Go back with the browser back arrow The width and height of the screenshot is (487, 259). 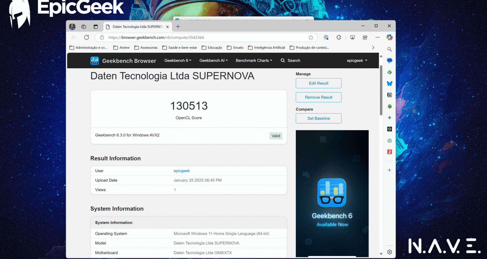click(x=74, y=37)
